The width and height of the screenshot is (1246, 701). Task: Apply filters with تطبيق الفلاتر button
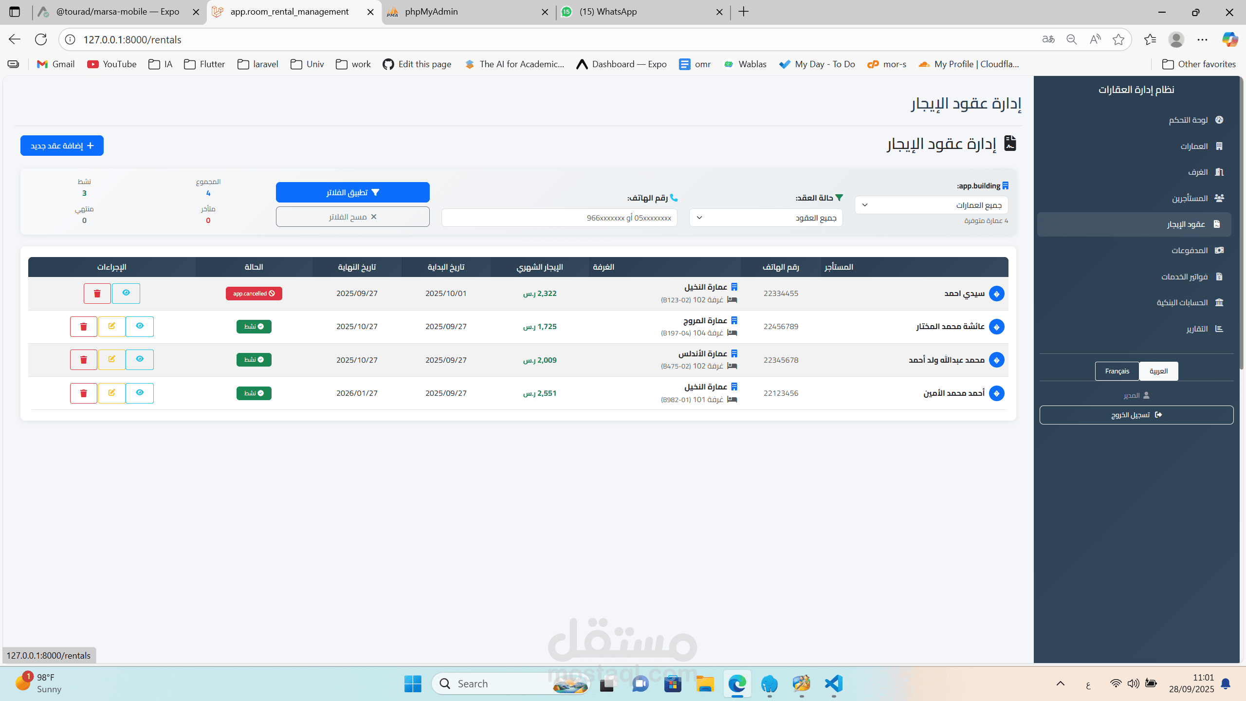(352, 192)
